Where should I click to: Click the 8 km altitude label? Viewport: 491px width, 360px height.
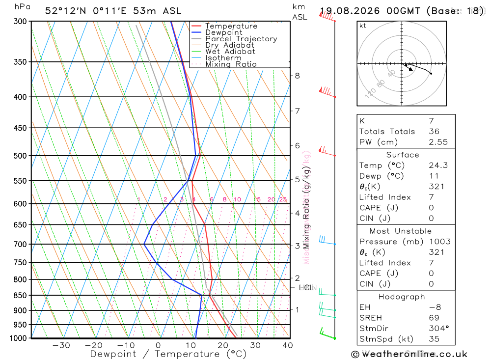tap(297, 76)
